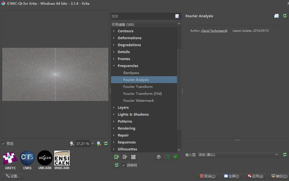Image resolution: width=289 pixels, height=181 pixels.
Task: Click the zoom-out magnifier beside 37.21 %
Action: pos(72,143)
